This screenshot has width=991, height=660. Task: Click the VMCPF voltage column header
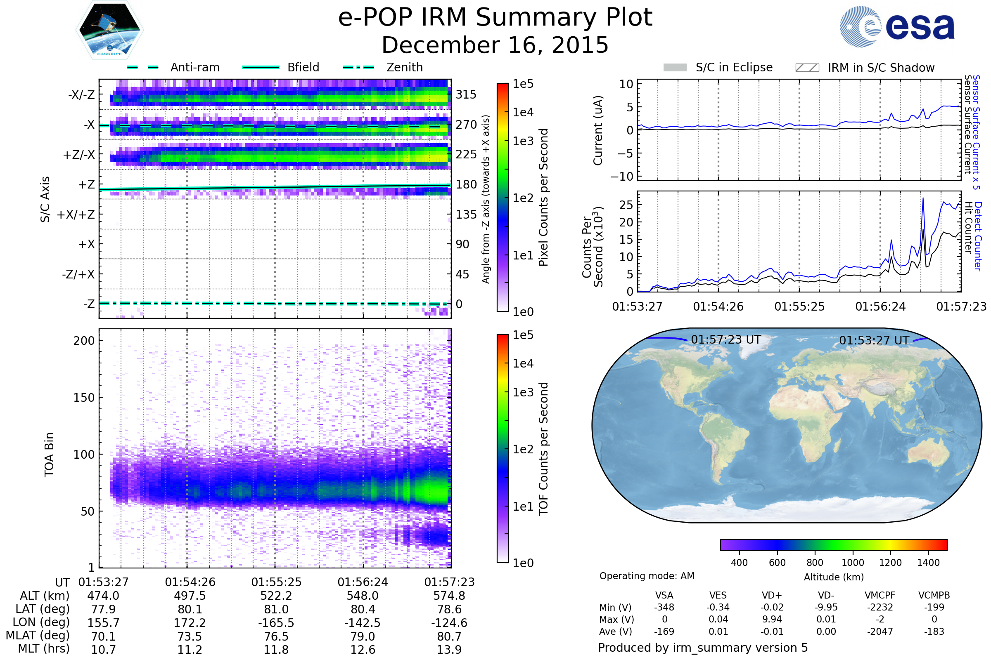pos(880,595)
